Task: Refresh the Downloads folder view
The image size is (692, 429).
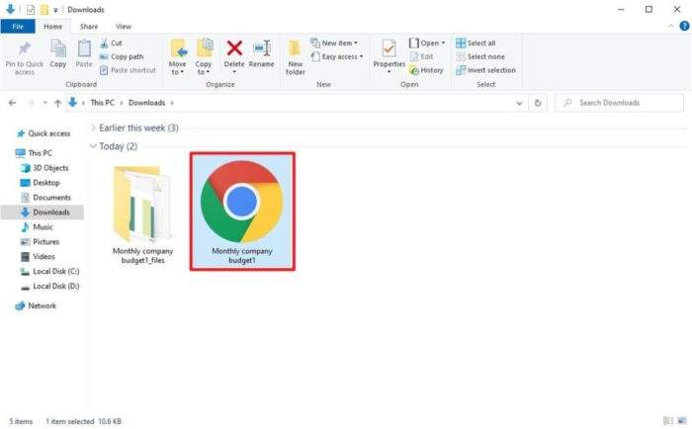Action: click(x=538, y=103)
